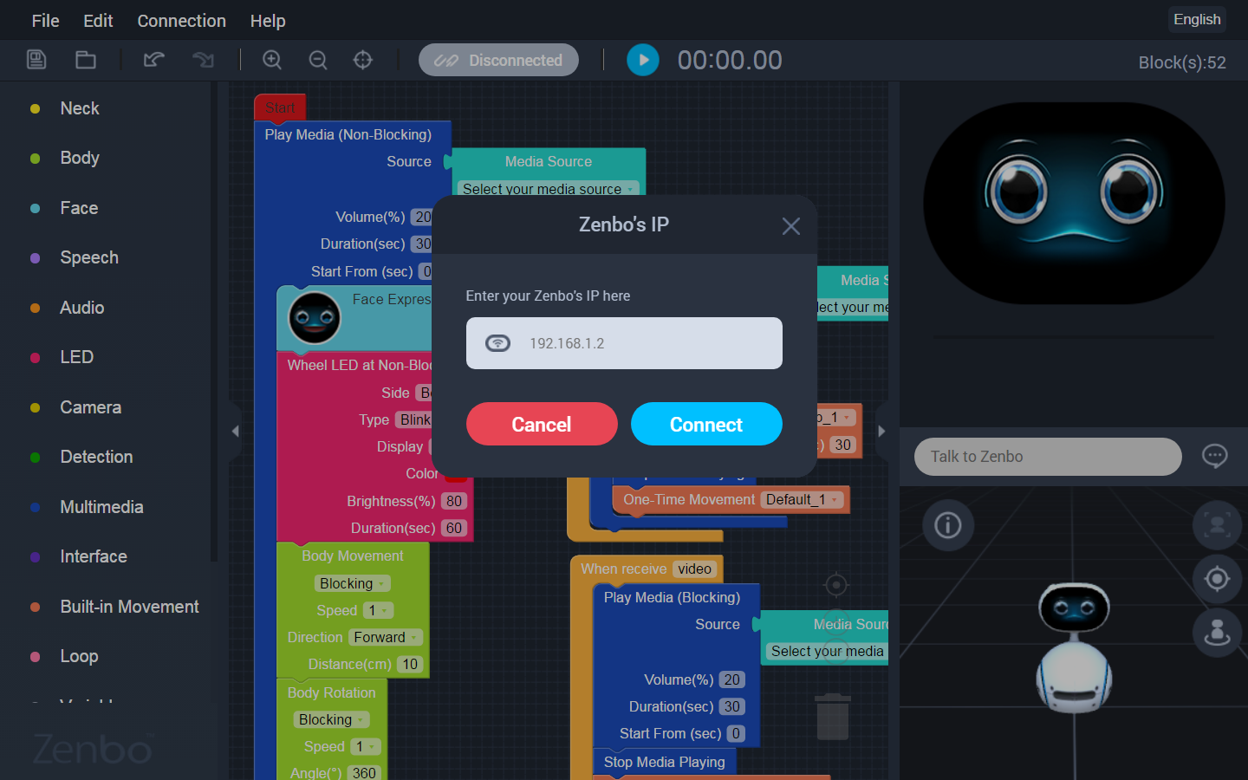The image size is (1248, 780).
Task: Open the Direction Forward dropdown
Action: (x=386, y=638)
